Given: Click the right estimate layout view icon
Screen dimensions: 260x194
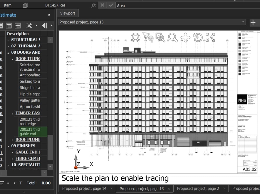Looking at the screenshot, I should [18, 25].
